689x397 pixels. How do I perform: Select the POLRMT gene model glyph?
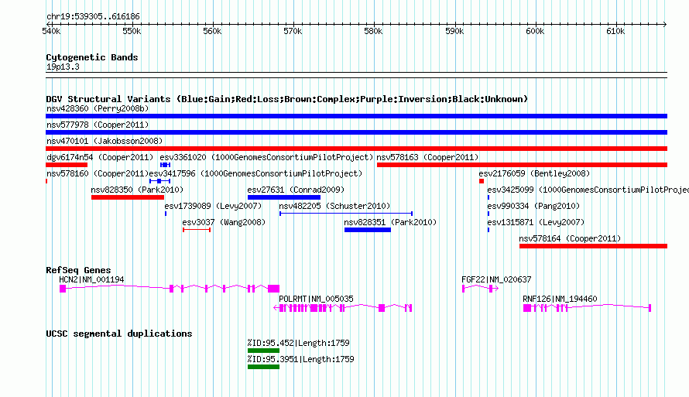tap(343, 308)
